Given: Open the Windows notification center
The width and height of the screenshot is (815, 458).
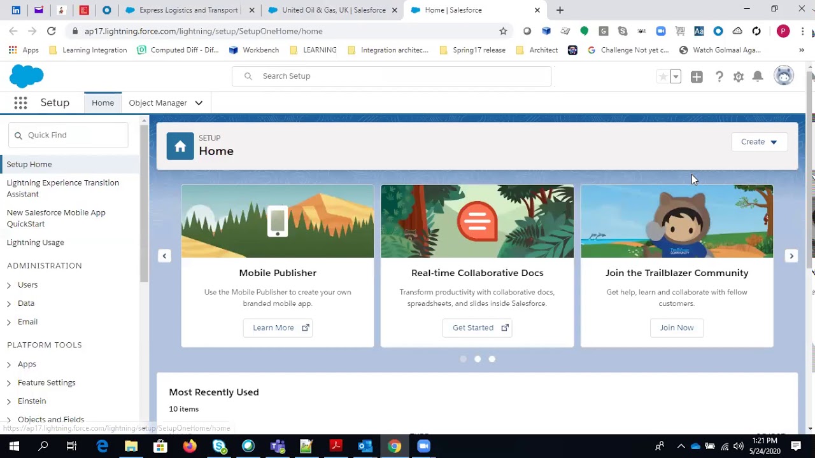Looking at the screenshot, I should point(796,446).
